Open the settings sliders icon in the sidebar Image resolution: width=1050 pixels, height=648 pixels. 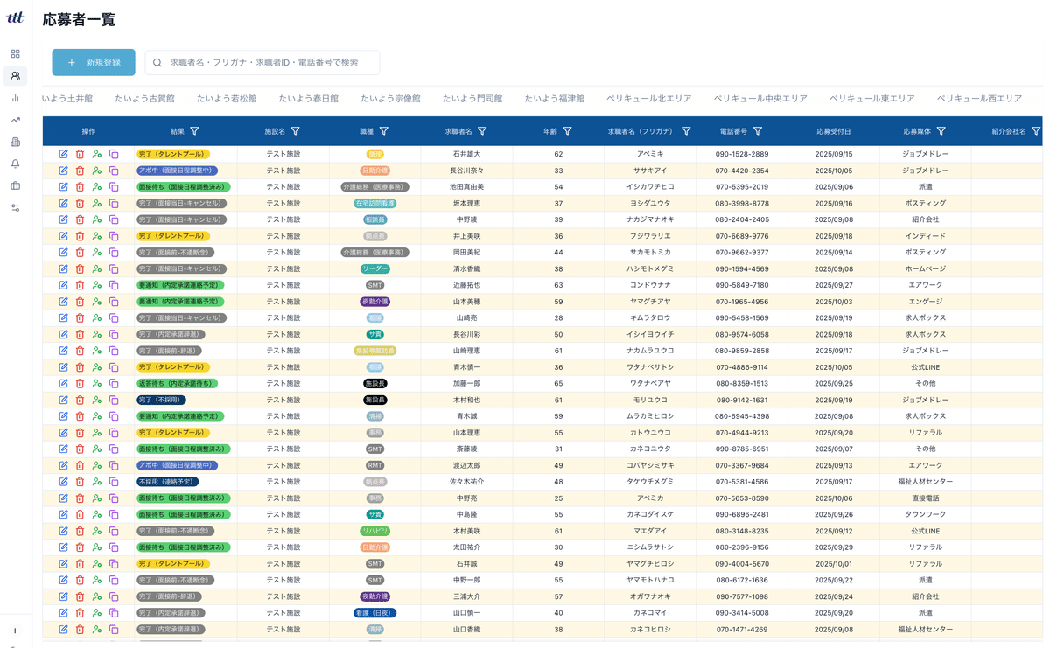(15, 207)
